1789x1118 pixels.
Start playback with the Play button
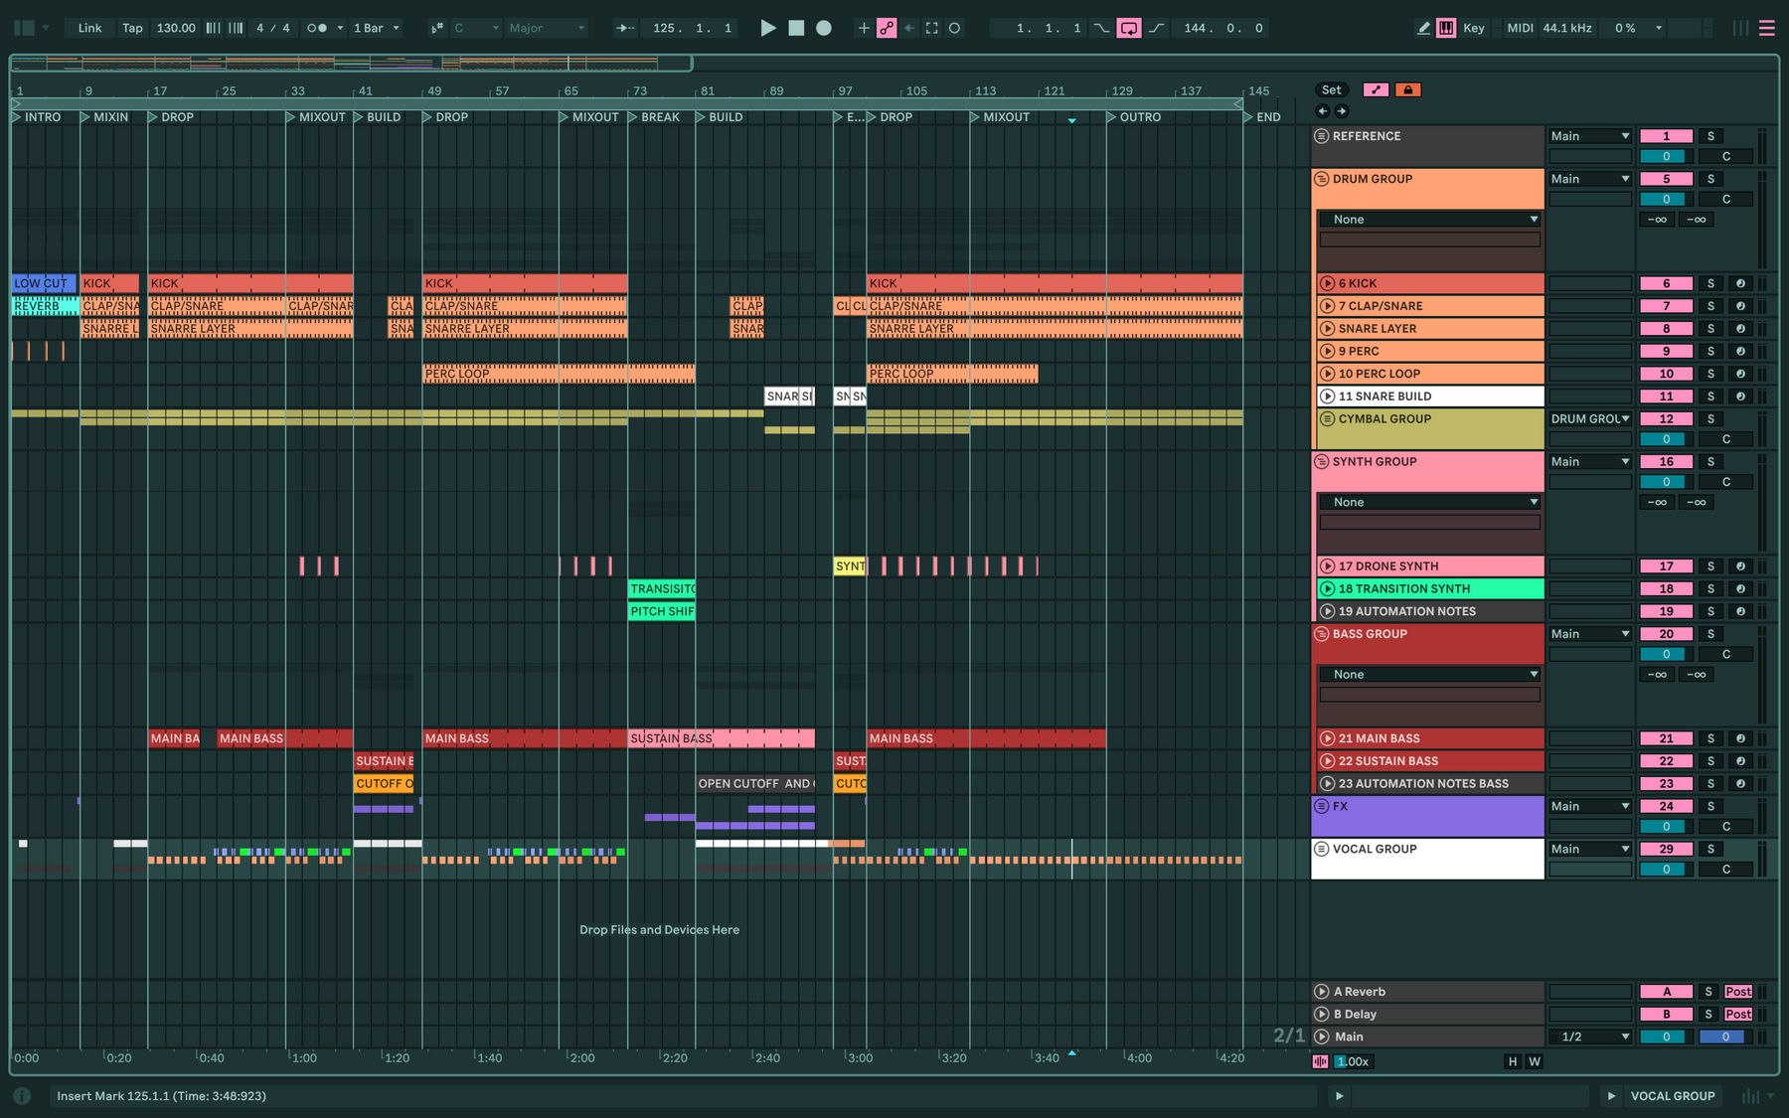tap(767, 28)
